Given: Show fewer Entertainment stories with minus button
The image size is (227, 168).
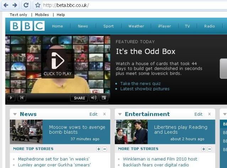Looking at the screenshot, I should point(210,149).
